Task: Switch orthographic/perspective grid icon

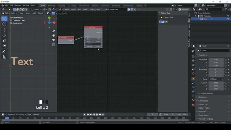Action: point(53,44)
